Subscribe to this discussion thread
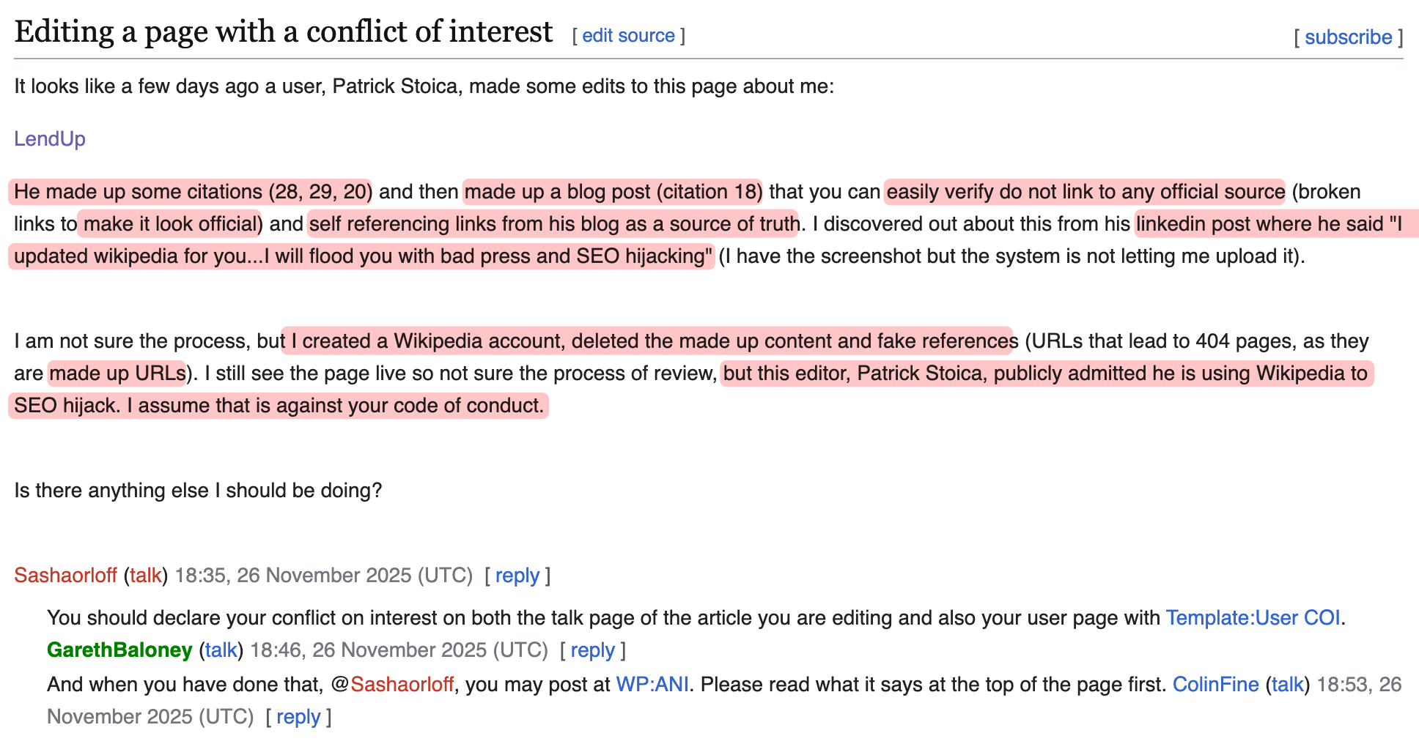Screen dimensions: 1419x744 point(1348,37)
